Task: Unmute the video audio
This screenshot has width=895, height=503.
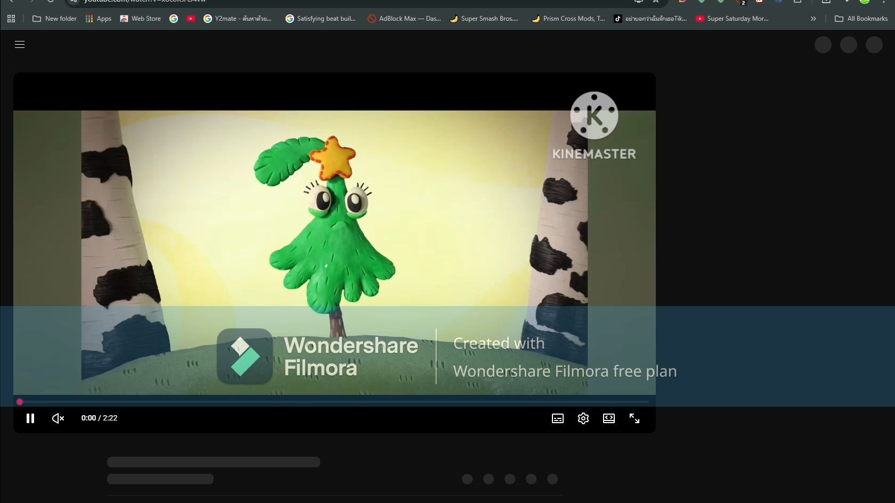Action: coord(58,418)
